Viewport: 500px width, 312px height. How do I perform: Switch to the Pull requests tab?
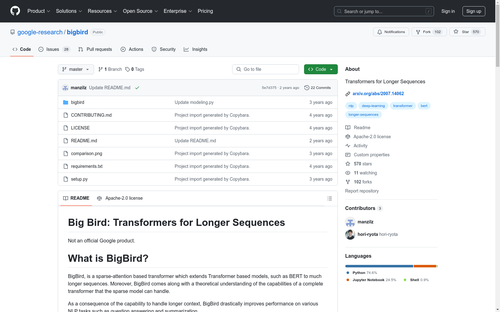tap(95, 49)
